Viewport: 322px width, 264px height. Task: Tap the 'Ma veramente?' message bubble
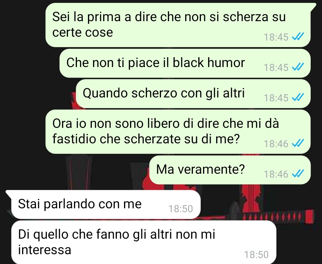pos(230,170)
